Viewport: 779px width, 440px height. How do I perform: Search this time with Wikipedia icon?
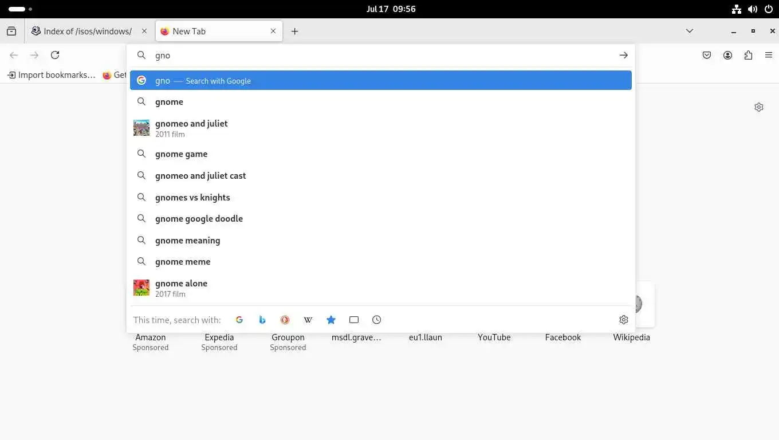pyautogui.click(x=308, y=320)
